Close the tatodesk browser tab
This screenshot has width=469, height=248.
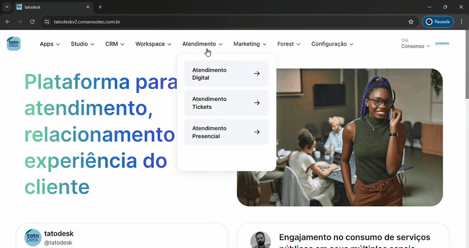click(x=88, y=7)
